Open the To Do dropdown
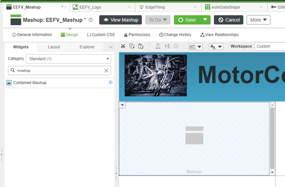Screen dimensions: 285x187 pyautogui.click(x=158, y=20)
